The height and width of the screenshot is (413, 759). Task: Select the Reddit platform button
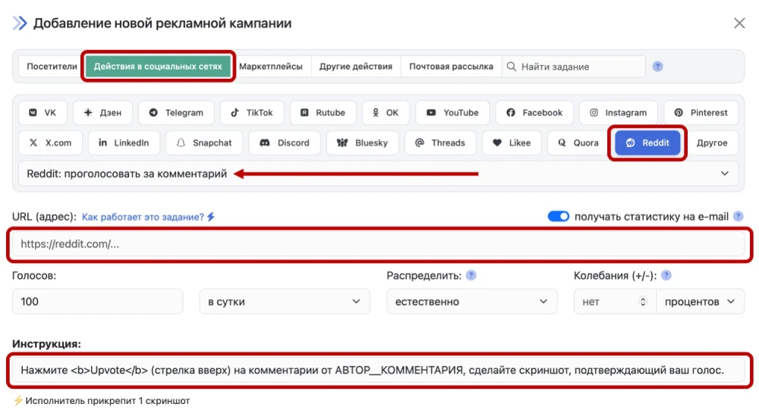(x=647, y=142)
